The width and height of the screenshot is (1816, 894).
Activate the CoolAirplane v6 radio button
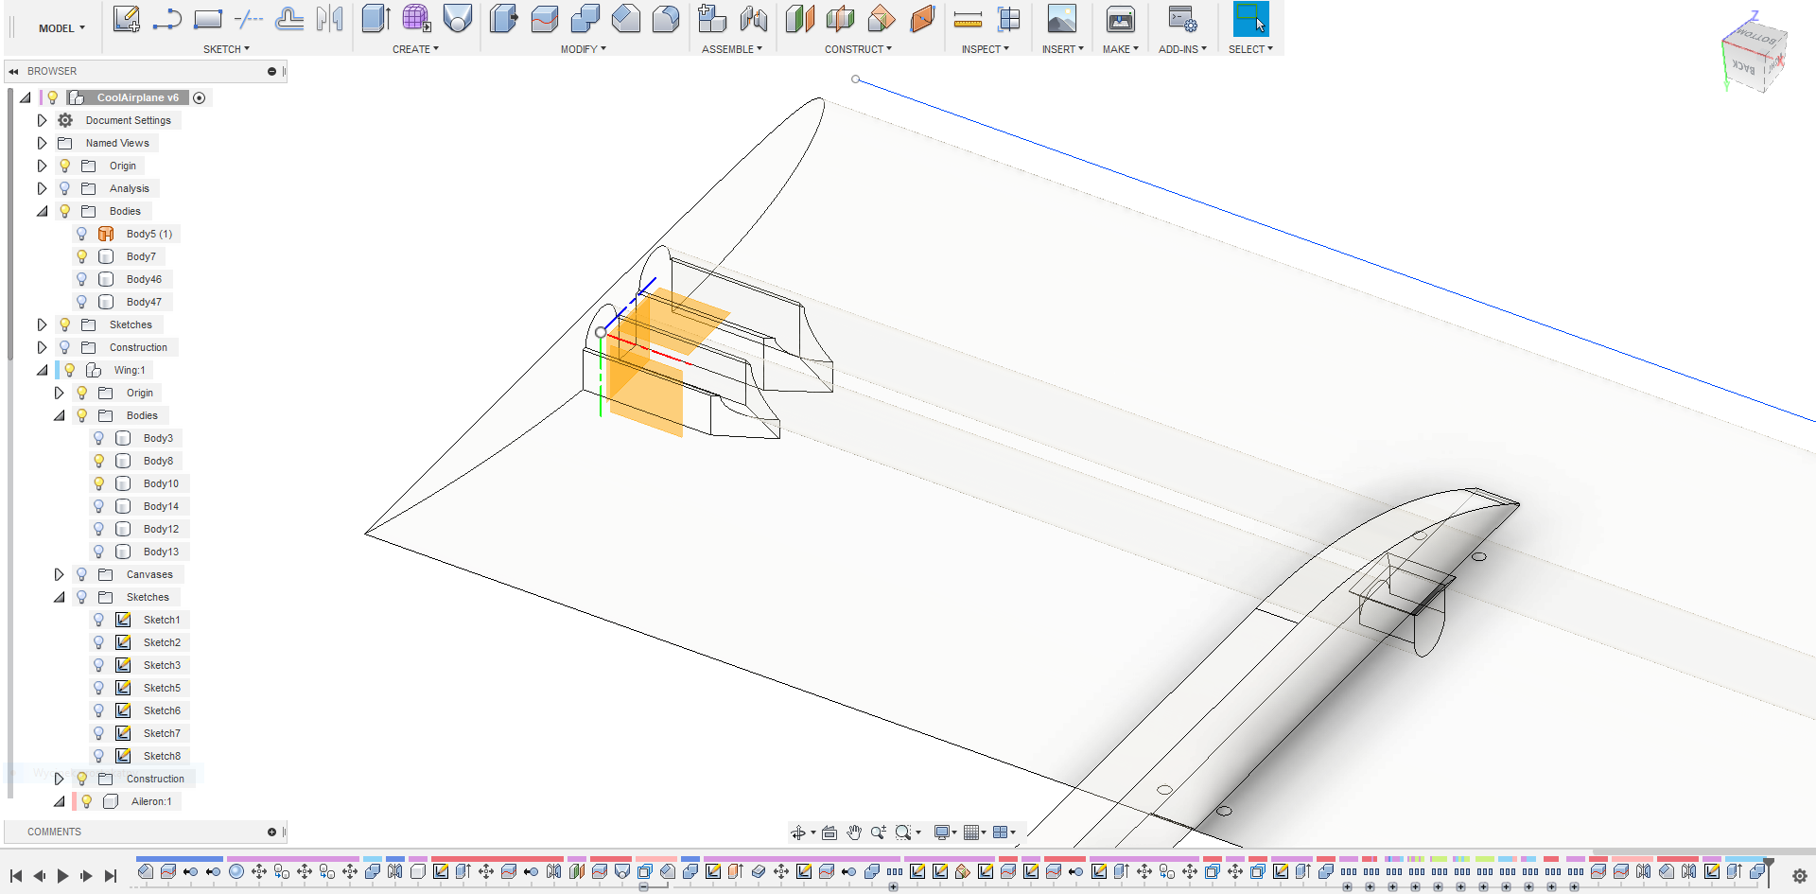point(200,97)
